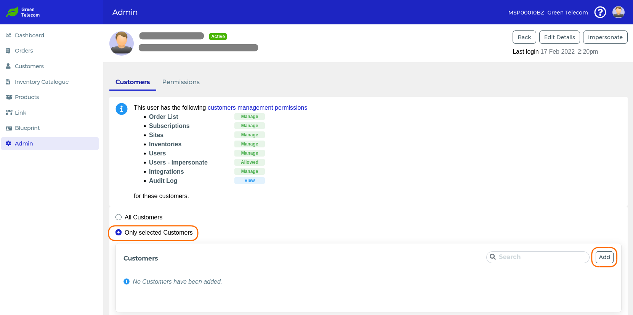Switch to the Permissions tab

click(x=181, y=82)
